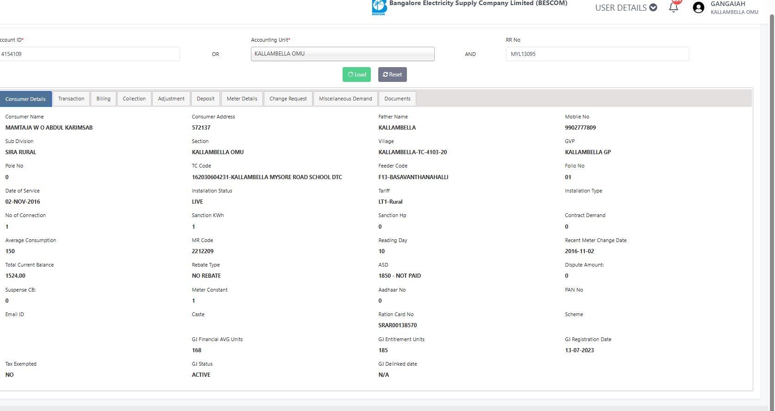This screenshot has height=411, width=775.
Task: Click GJ status ACTIVE
Action: (201, 375)
